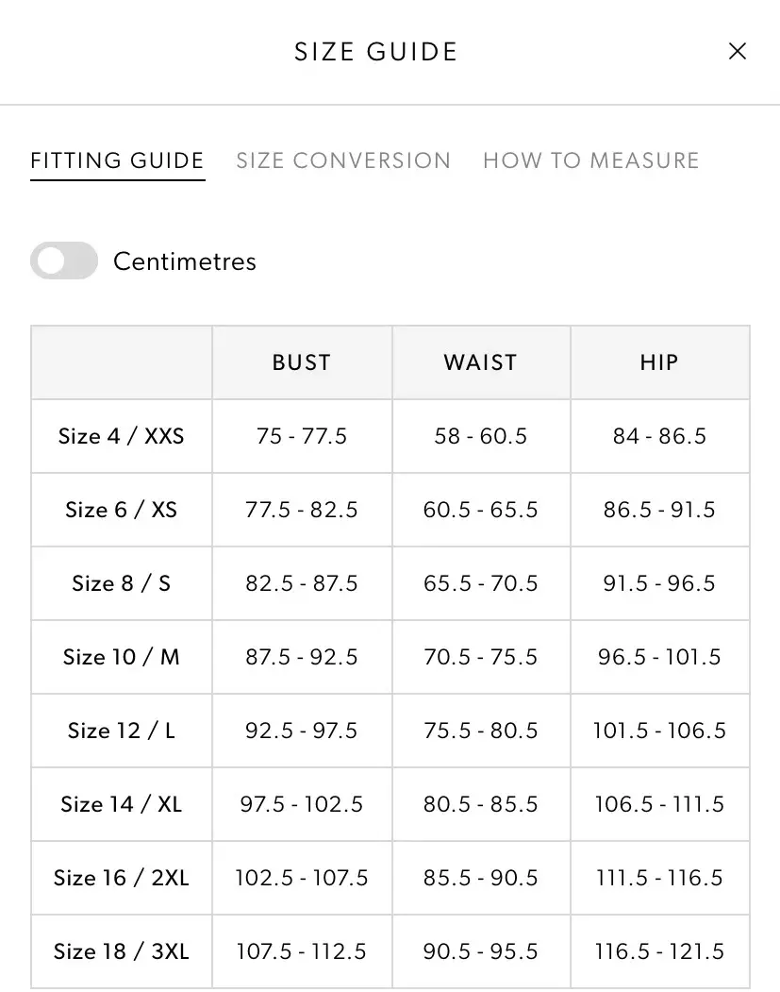Click hip value 116.5 - 121.5 cell

659,951
